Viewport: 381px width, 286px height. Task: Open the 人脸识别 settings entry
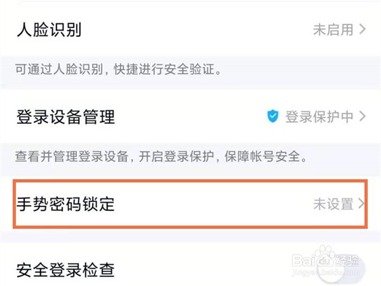pos(48,30)
